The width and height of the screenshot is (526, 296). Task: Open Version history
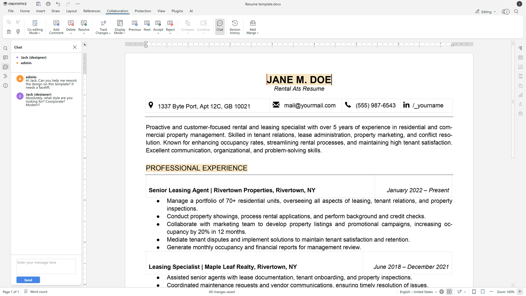tap(235, 27)
